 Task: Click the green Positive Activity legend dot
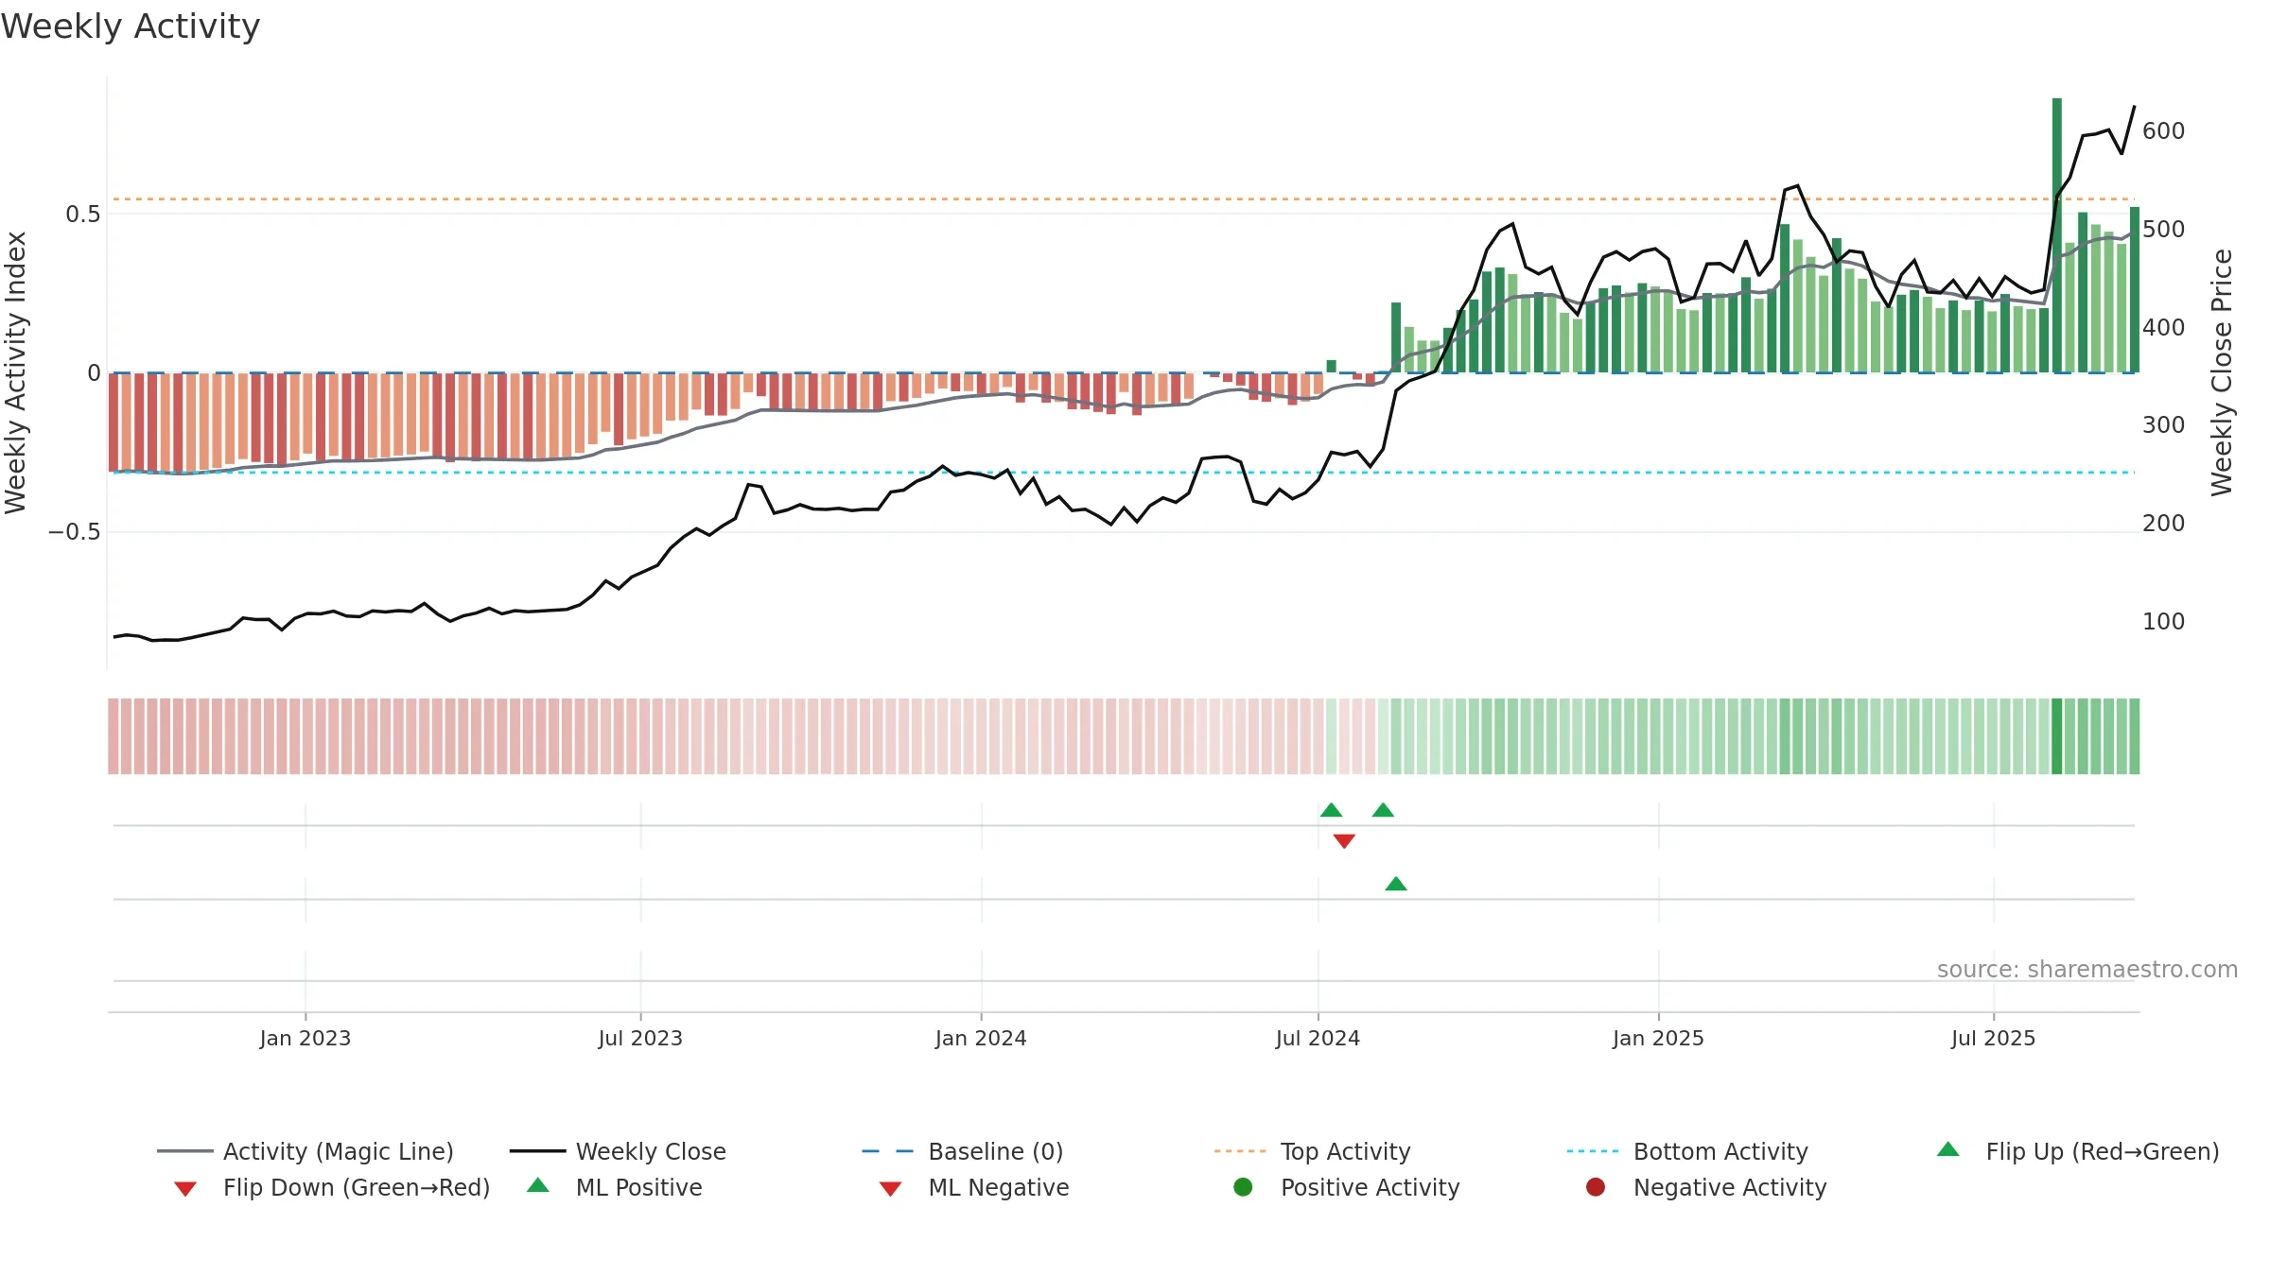pyautogui.click(x=1244, y=1187)
